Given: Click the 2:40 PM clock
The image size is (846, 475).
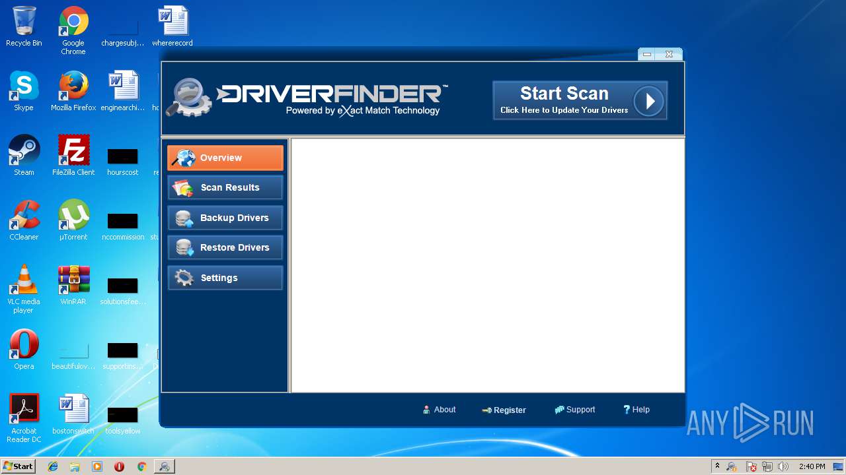Looking at the screenshot, I should coord(812,466).
